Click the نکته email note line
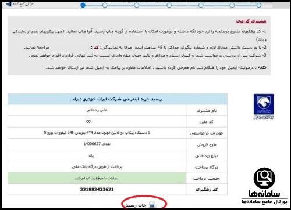Image resolution: width=291 pixels, height=210 pixels. 156,68
